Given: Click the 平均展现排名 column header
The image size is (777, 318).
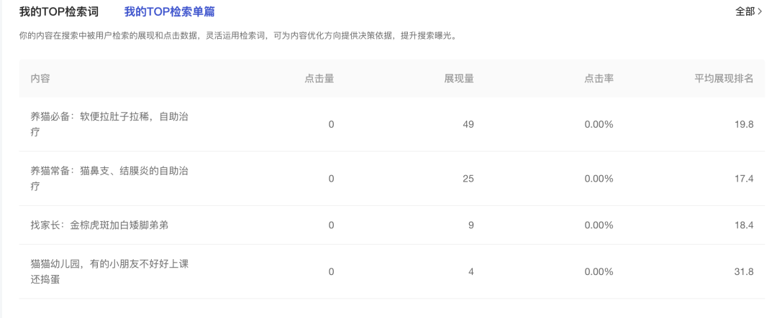Looking at the screenshot, I should point(724,78).
